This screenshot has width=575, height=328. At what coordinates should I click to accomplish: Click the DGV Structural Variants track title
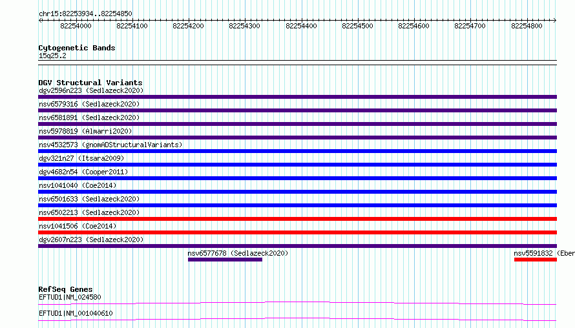click(90, 83)
